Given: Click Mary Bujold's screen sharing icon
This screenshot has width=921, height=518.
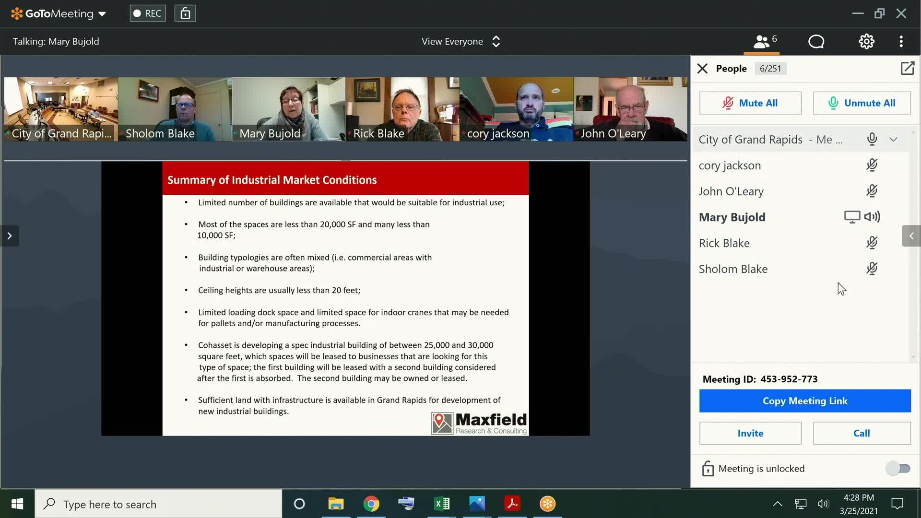Looking at the screenshot, I should (x=852, y=217).
